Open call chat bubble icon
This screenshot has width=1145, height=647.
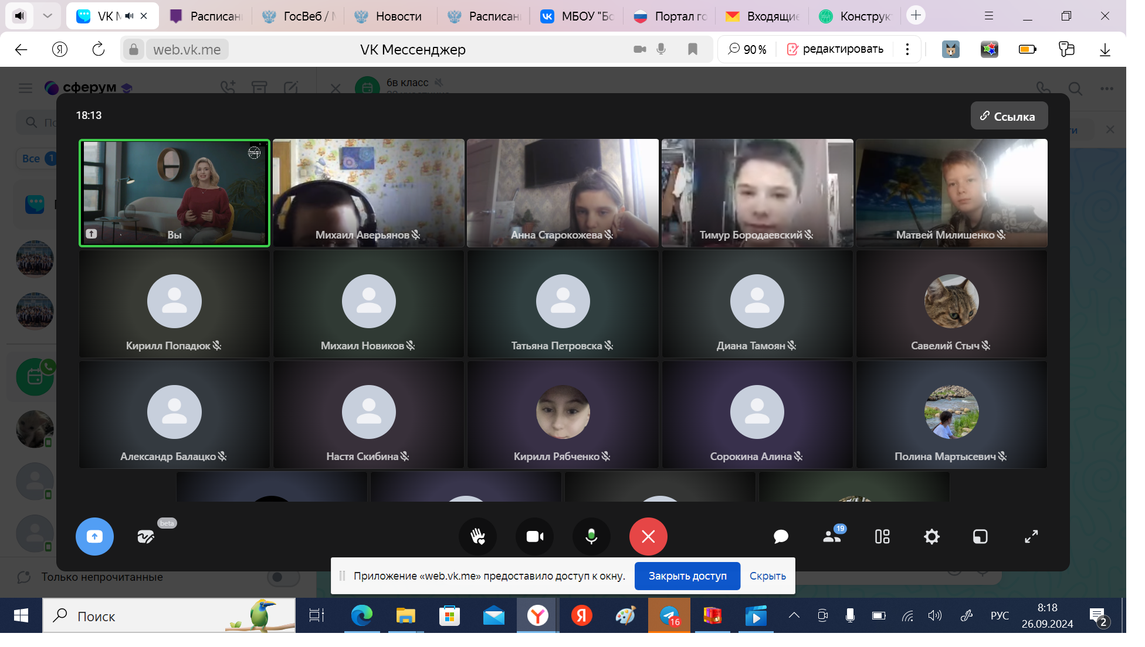[781, 536]
